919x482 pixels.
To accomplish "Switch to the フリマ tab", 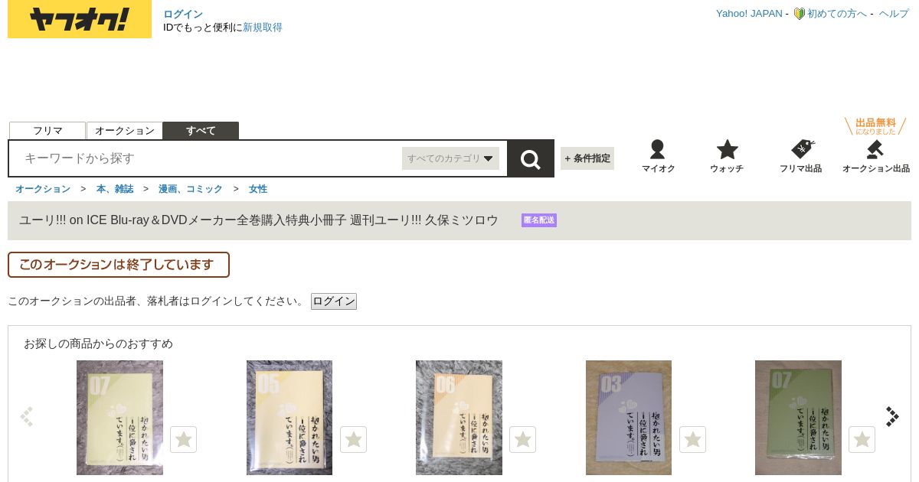I will tap(47, 131).
